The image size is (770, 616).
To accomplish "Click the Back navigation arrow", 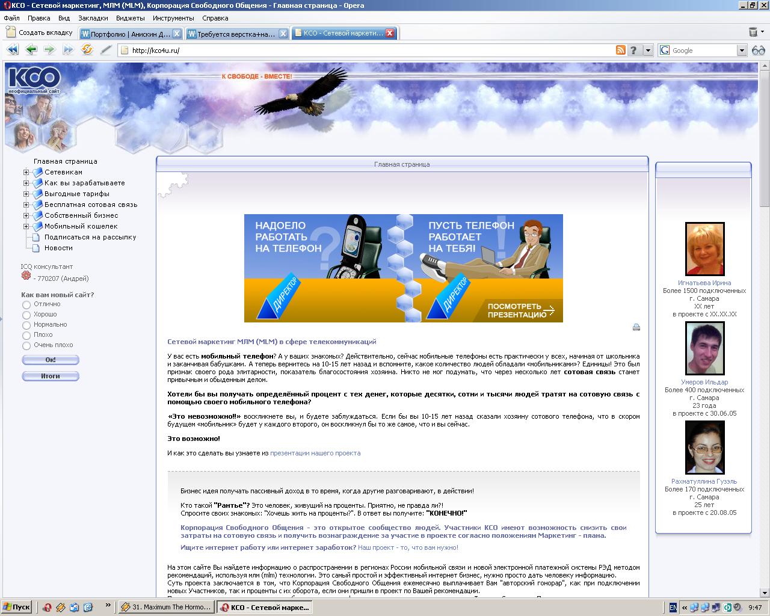I will [x=31, y=51].
